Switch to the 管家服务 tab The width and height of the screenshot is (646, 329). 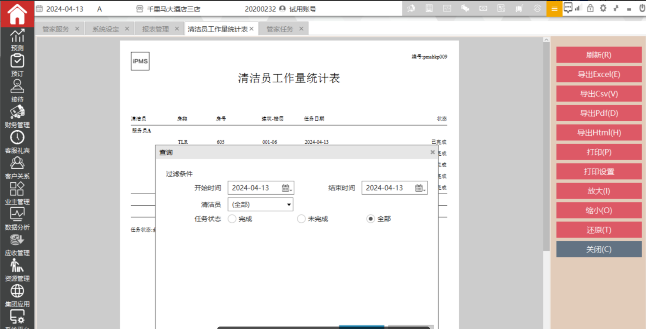[x=56, y=29]
